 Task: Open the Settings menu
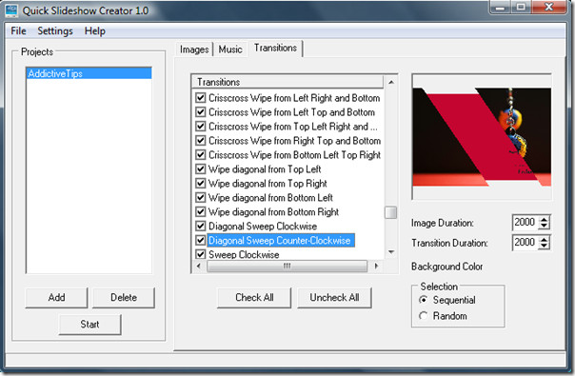click(55, 31)
